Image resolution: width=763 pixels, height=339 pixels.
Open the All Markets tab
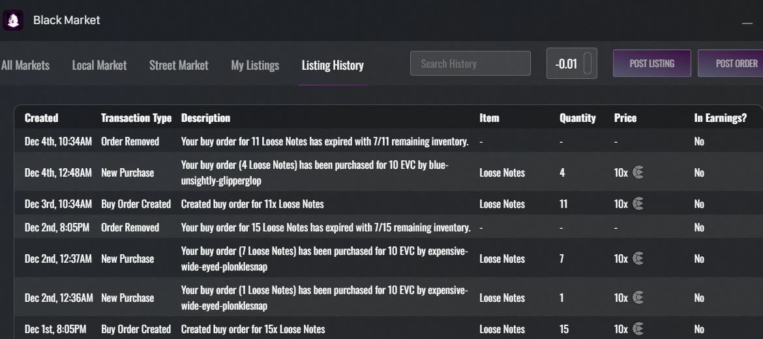tap(25, 65)
